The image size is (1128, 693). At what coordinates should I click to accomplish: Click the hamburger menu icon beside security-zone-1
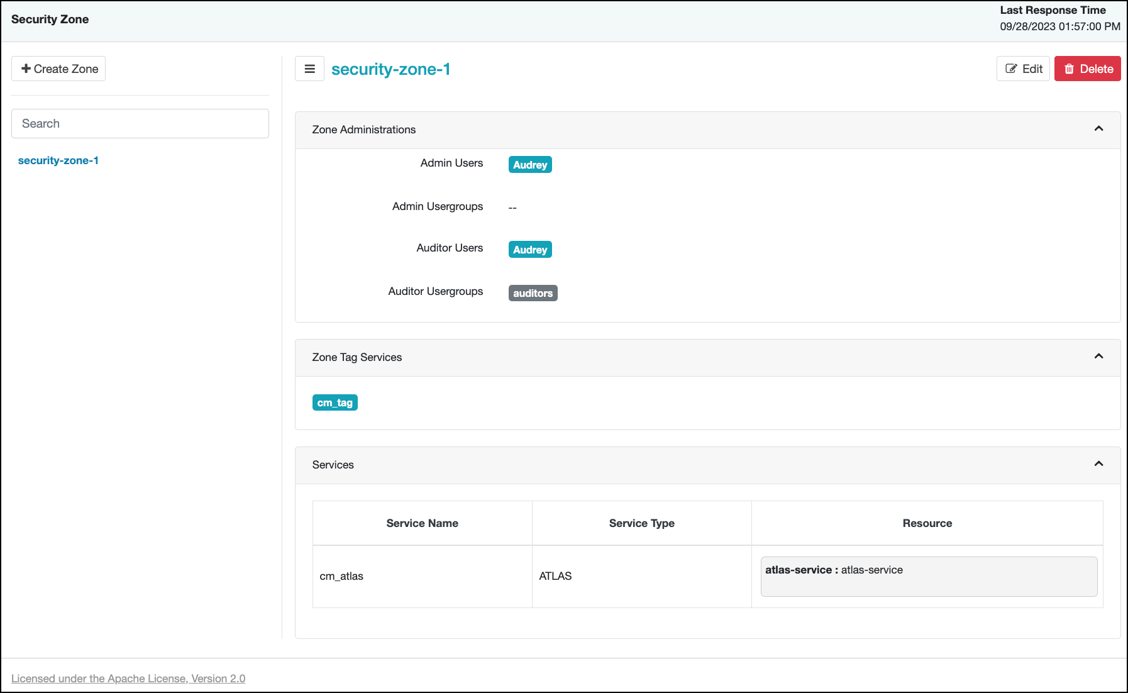tap(309, 69)
